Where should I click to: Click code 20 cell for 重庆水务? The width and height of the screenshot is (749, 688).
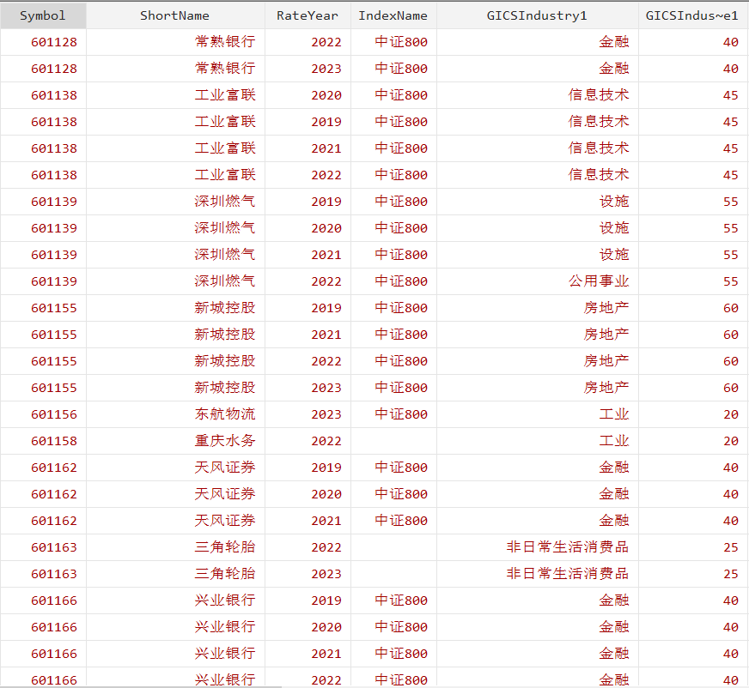click(693, 441)
